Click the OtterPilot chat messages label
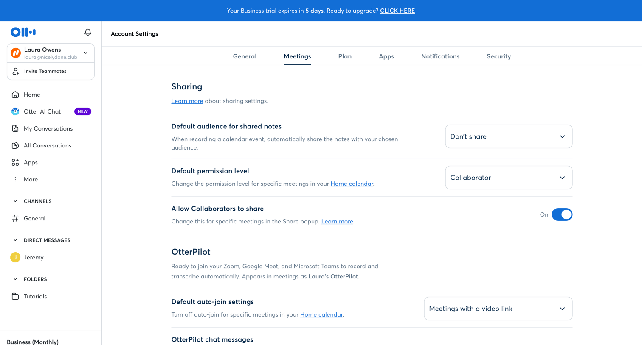This screenshot has height=345, width=642. pos(212,339)
